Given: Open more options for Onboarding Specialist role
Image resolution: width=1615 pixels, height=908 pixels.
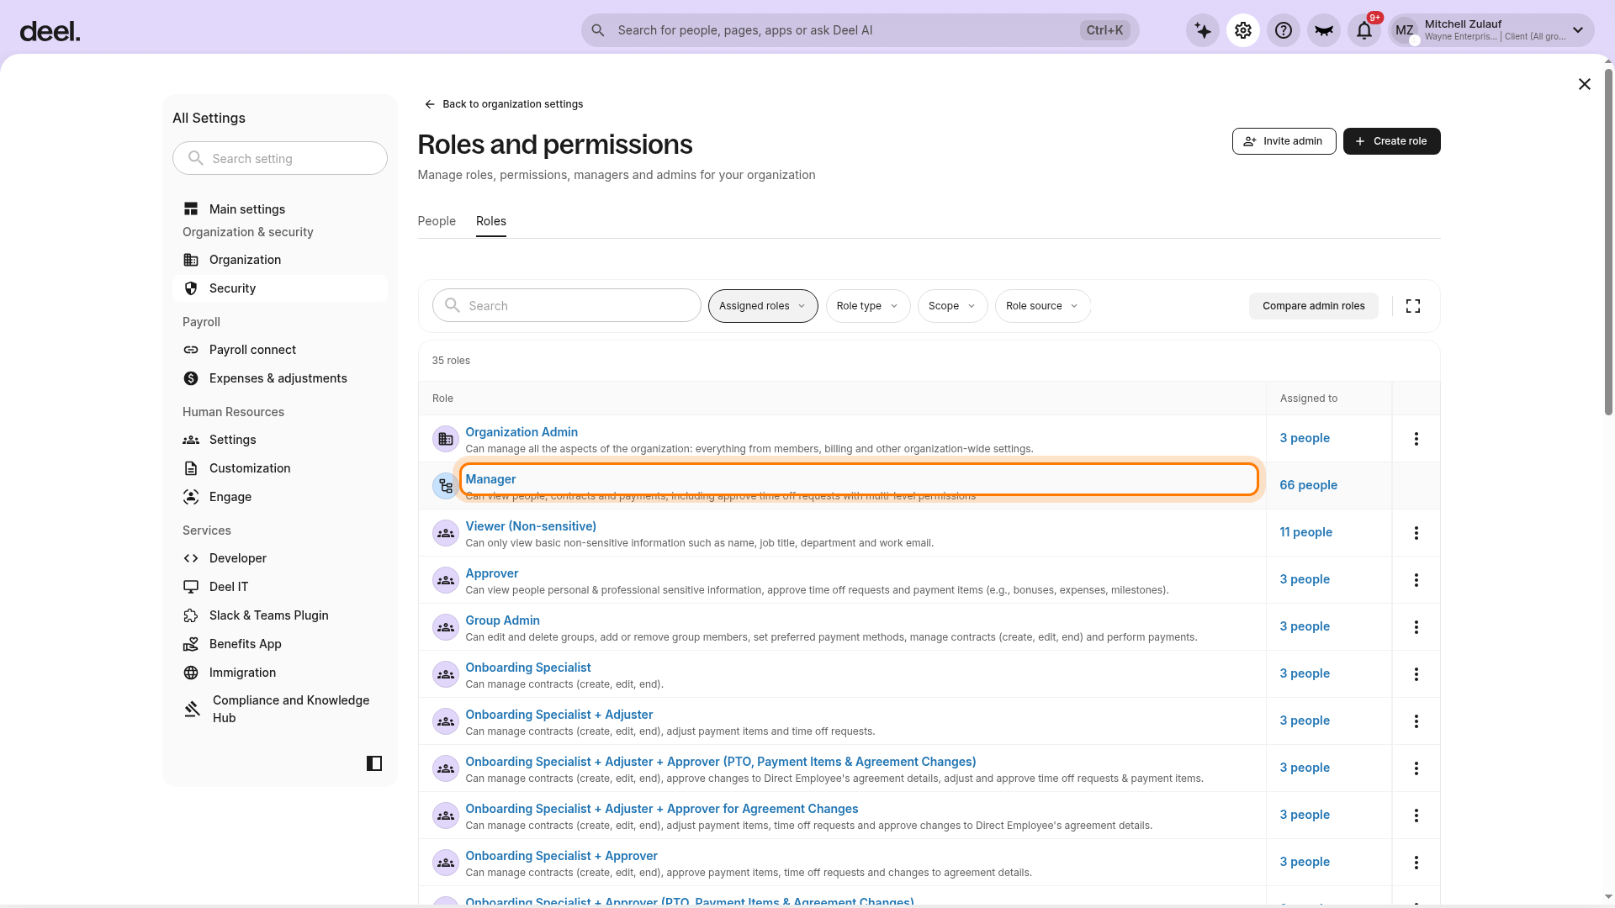Looking at the screenshot, I should click(1416, 674).
